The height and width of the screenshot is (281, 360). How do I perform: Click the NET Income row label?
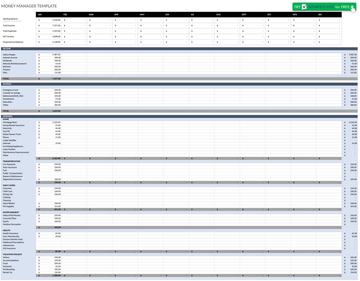click(8, 37)
